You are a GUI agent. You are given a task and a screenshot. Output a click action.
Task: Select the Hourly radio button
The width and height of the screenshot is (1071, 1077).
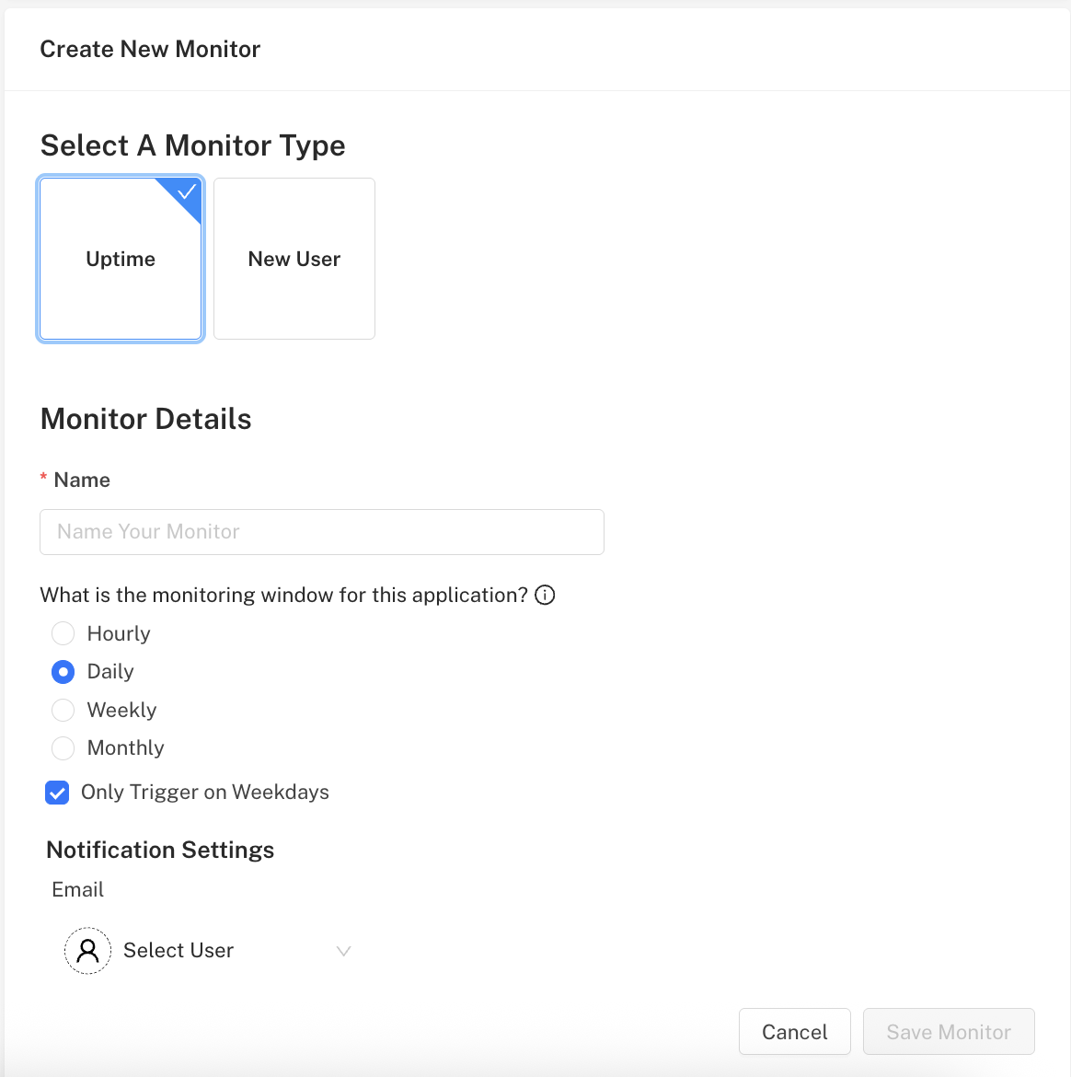[63, 633]
